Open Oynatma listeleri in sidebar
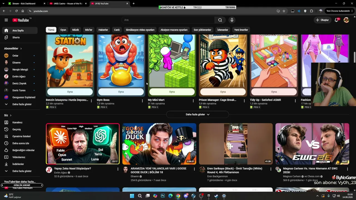Screen dimensions: 356x200 [x=19, y=136]
